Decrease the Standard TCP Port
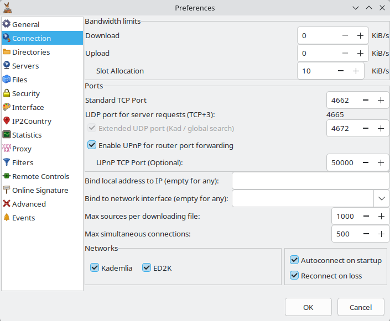390x321 pixels. click(366, 100)
